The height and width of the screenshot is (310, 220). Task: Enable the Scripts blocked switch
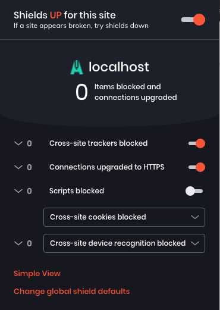(194, 191)
